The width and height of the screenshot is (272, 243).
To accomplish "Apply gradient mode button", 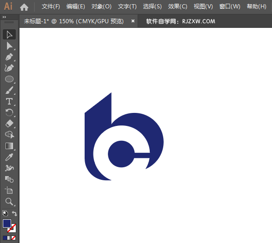I will tap(9, 238).
